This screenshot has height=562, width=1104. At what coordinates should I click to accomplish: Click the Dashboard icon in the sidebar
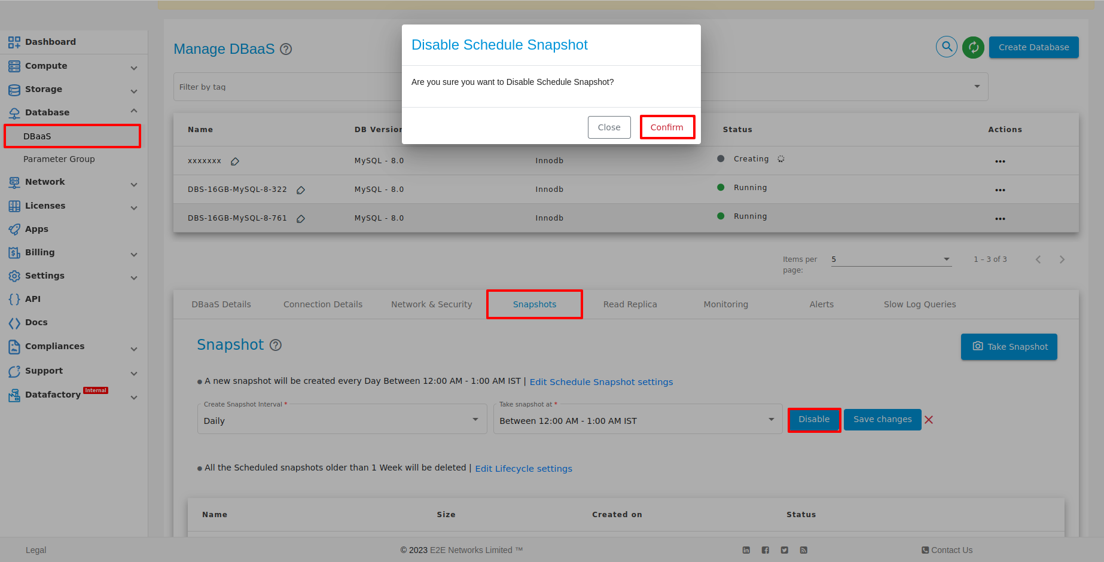tap(14, 42)
